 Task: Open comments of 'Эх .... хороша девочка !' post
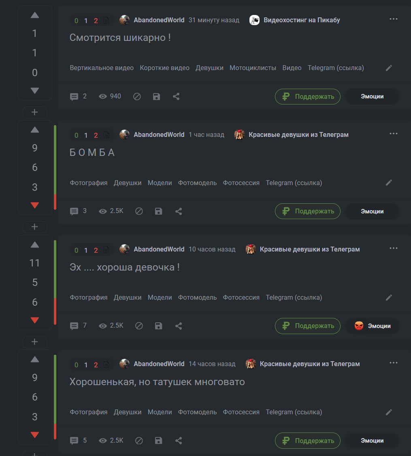click(x=74, y=326)
